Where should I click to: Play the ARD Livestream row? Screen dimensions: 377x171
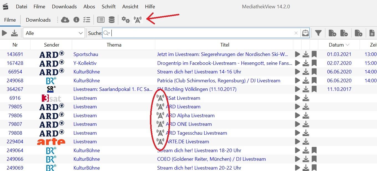pos(297,107)
